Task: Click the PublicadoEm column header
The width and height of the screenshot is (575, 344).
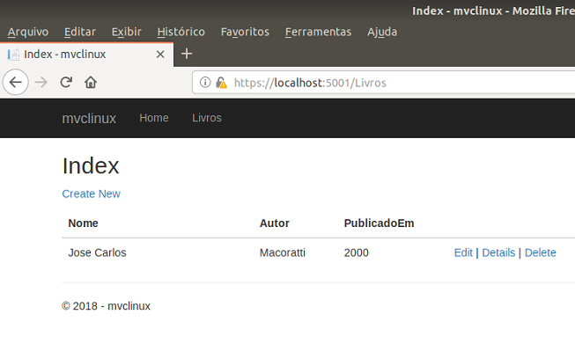Action: (379, 223)
